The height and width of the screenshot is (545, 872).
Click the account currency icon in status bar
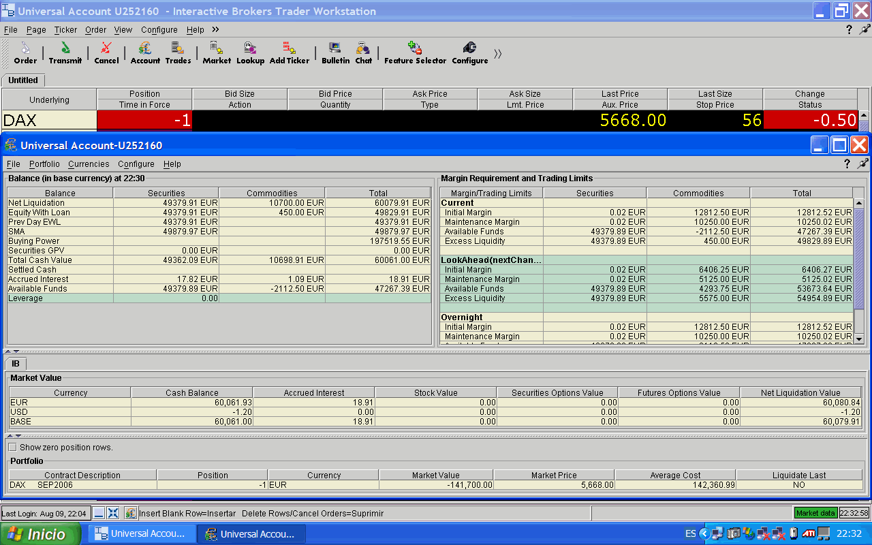(130, 513)
